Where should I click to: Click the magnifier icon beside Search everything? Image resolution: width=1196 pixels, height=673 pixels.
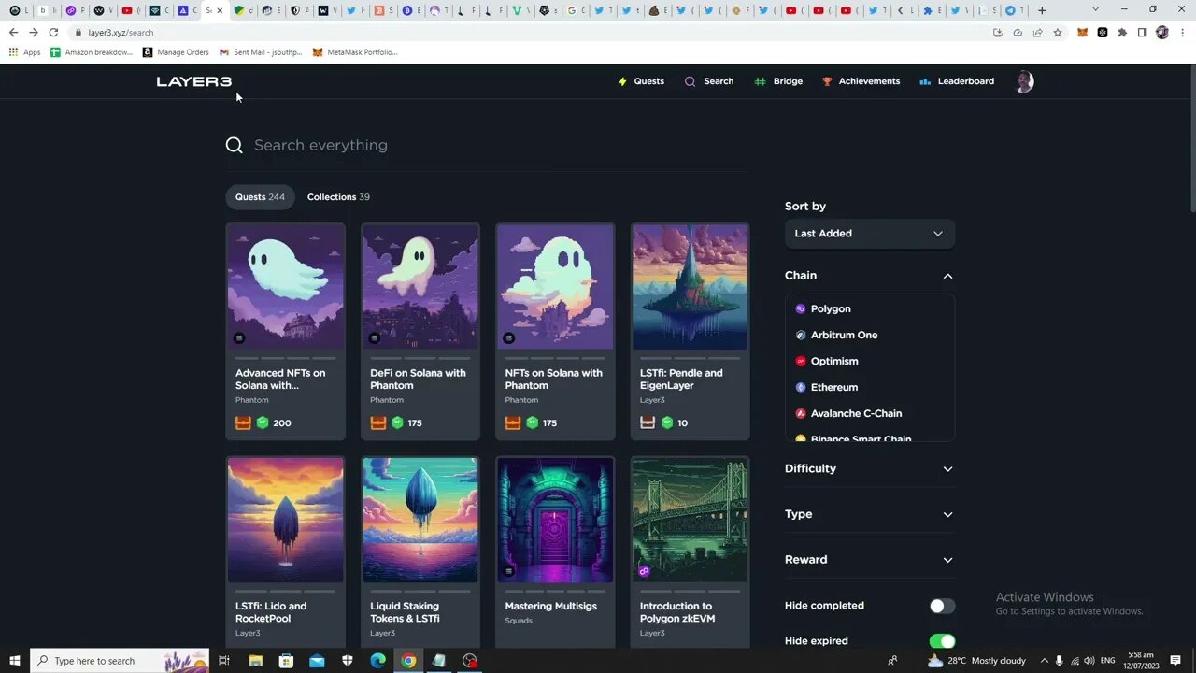point(235,145)
